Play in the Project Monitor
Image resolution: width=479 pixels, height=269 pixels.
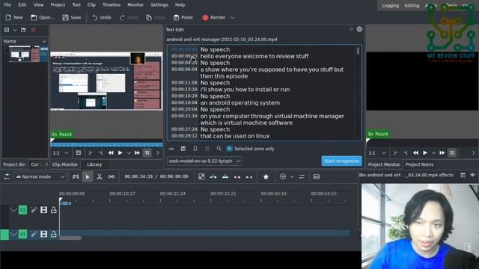(x=425, y=152)
